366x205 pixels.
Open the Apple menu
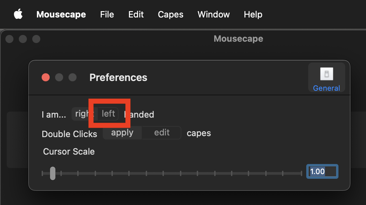tap(18, 14)
